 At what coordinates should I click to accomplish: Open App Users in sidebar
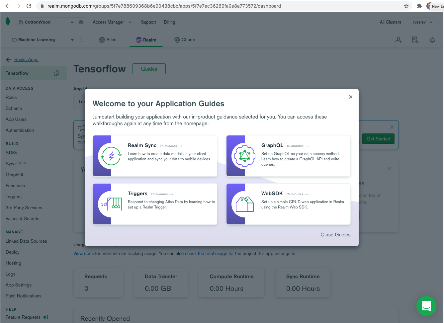pos(16,120)
